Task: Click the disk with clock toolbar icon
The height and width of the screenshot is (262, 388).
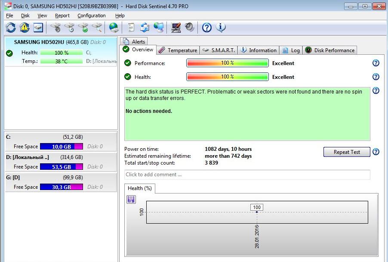Action: [x=70, y=28]
